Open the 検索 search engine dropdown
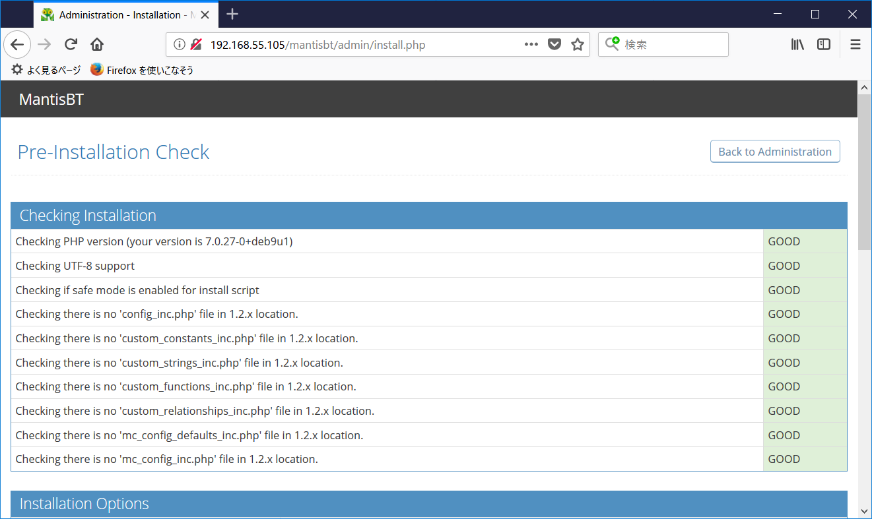This screenshot has height=519, width=872. click(613, 44)
